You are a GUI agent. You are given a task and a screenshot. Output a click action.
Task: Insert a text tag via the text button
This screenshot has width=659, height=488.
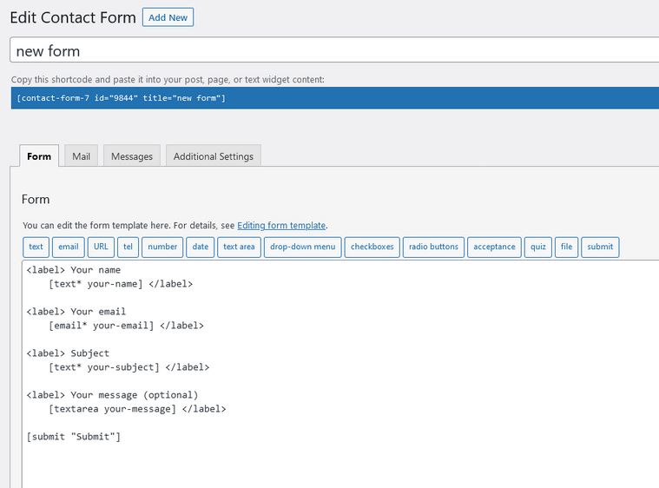coord(36,247)
